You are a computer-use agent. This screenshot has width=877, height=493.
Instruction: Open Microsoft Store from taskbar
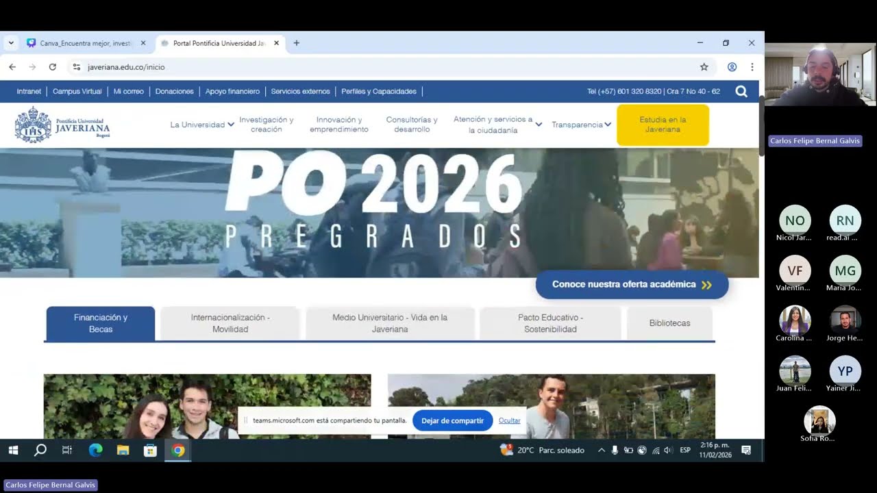pyautogui.click(x=150, y=451)
